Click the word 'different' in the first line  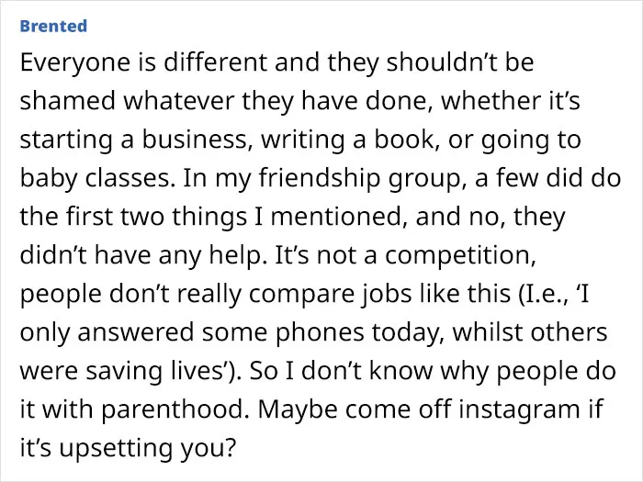click(x=215, y=62)
